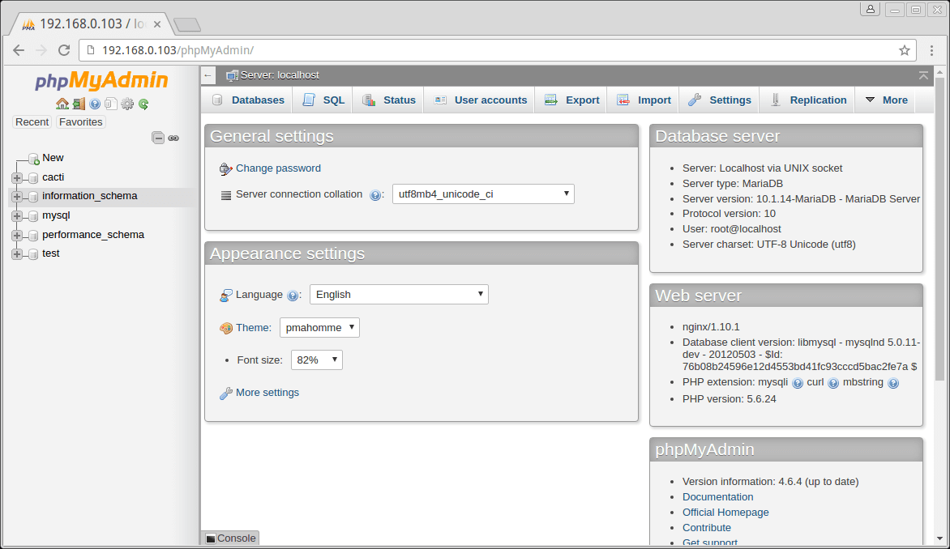950x549 pixels.
Task: Open the More tab menu
Action: [x=886, y=100]
